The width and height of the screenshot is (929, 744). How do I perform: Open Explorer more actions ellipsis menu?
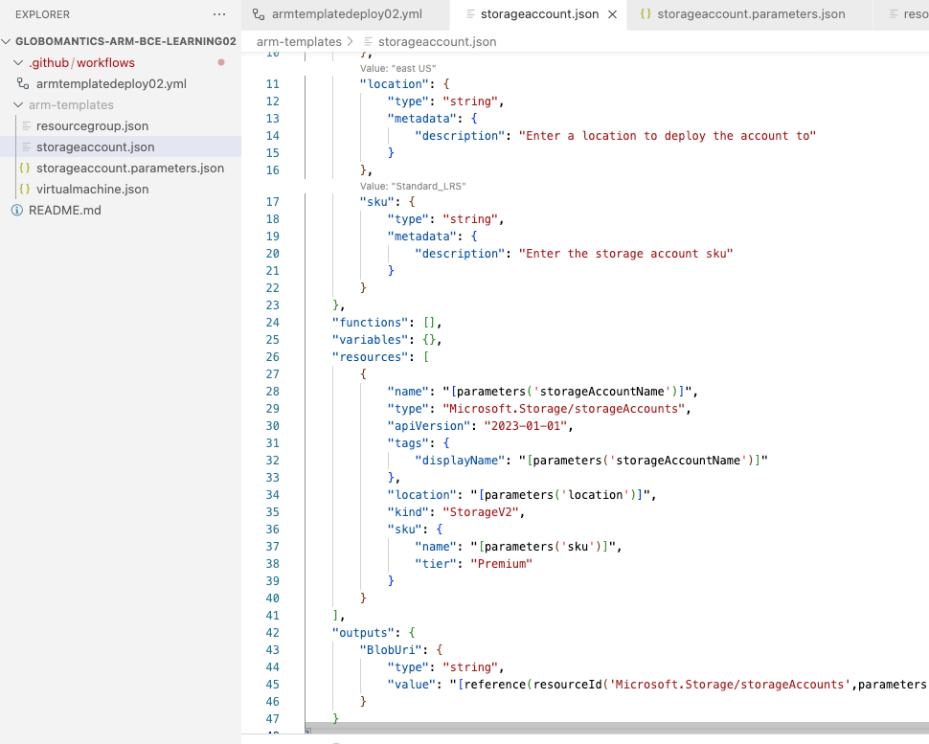pyautogui.click(x=219, y=14)
